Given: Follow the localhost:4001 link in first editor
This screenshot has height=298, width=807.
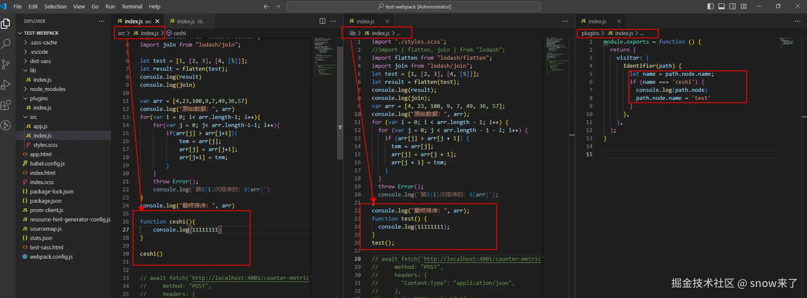Looking at the screenshot, I should [250, 278].
